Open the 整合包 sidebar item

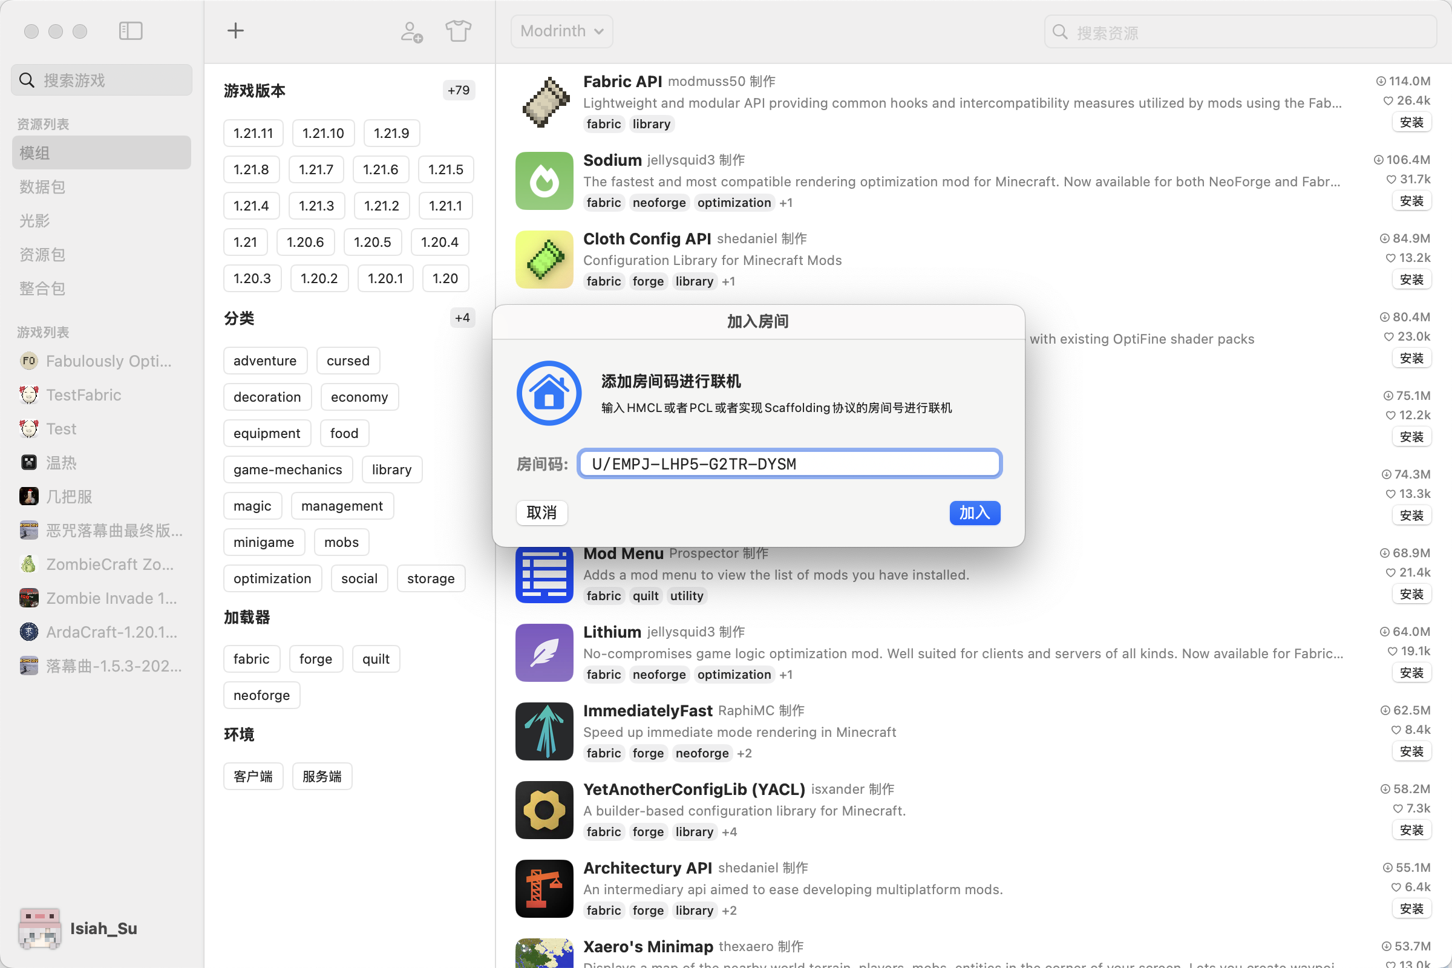tap(42, 289)
